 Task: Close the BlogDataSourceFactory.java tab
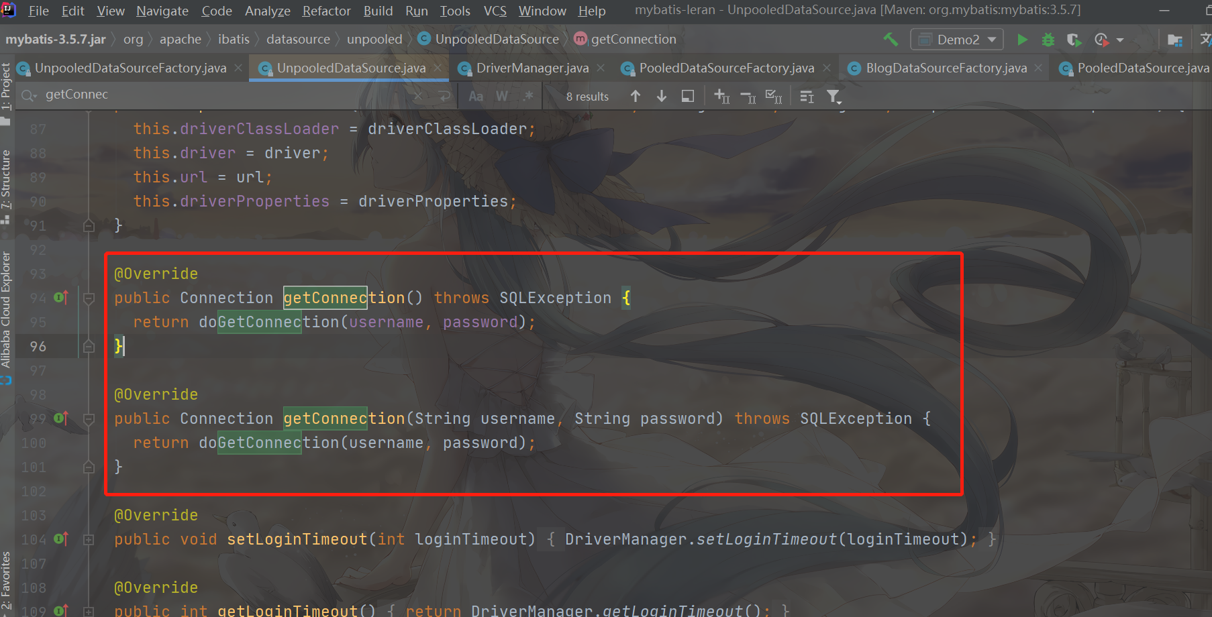pyautogui.click(x=1038, y=68)
